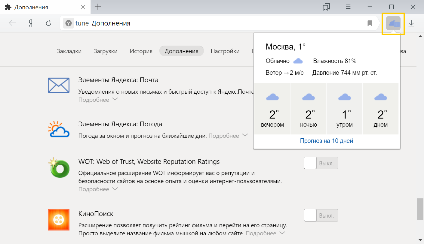Click the КиноПоиск film reel icon
Viewport: 424px width, 244px height.
pos(59,220)
